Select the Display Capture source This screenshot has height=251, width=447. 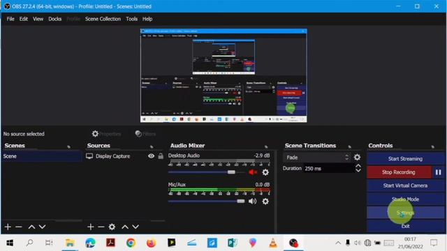(x=112, y=156)
